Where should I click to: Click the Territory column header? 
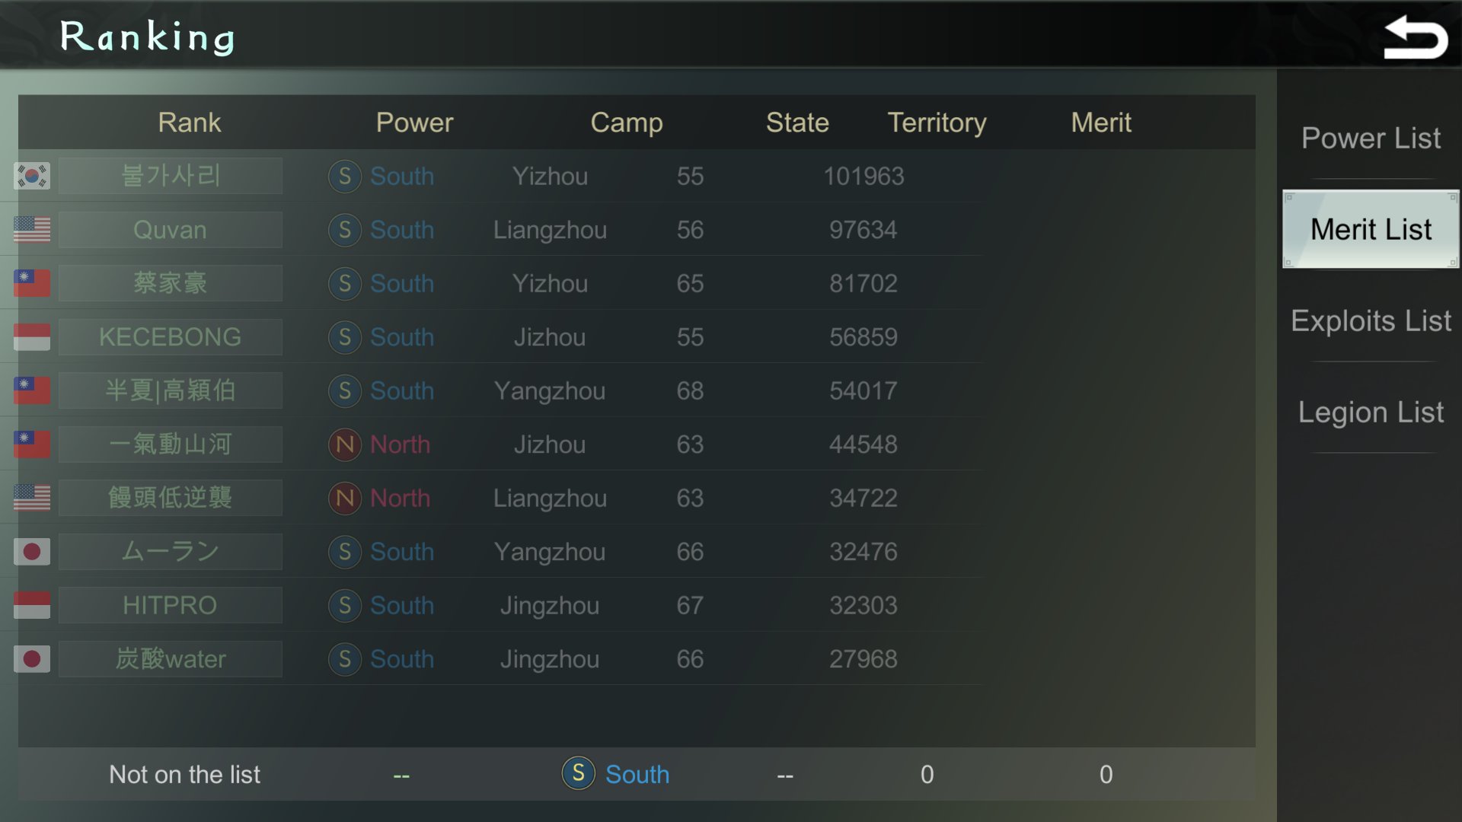click(937, 123)
